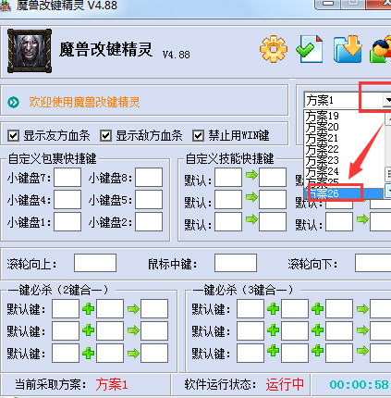
Task: Click the folder with download arrow icon
Action: coord(348,49)
